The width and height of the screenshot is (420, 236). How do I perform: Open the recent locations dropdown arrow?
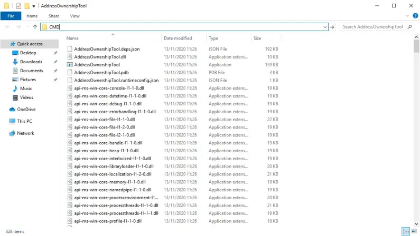[27, 27]
